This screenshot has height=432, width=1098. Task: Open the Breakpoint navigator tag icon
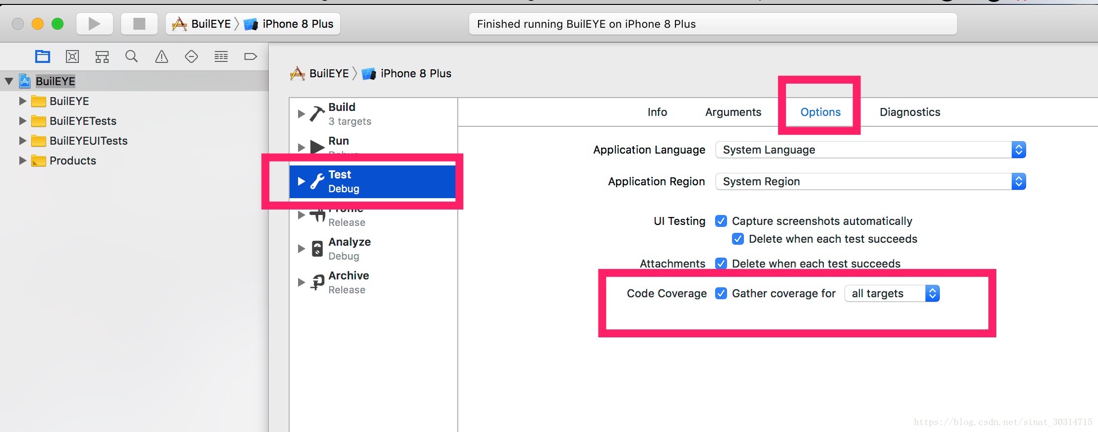pyautogui.click(x=251, y=56)
